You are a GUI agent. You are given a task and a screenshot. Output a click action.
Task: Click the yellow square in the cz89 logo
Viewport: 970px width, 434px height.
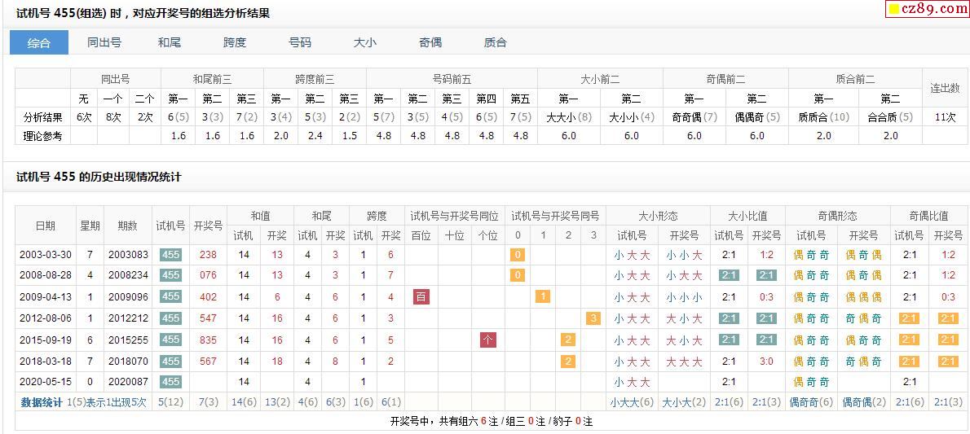[894, 10]
